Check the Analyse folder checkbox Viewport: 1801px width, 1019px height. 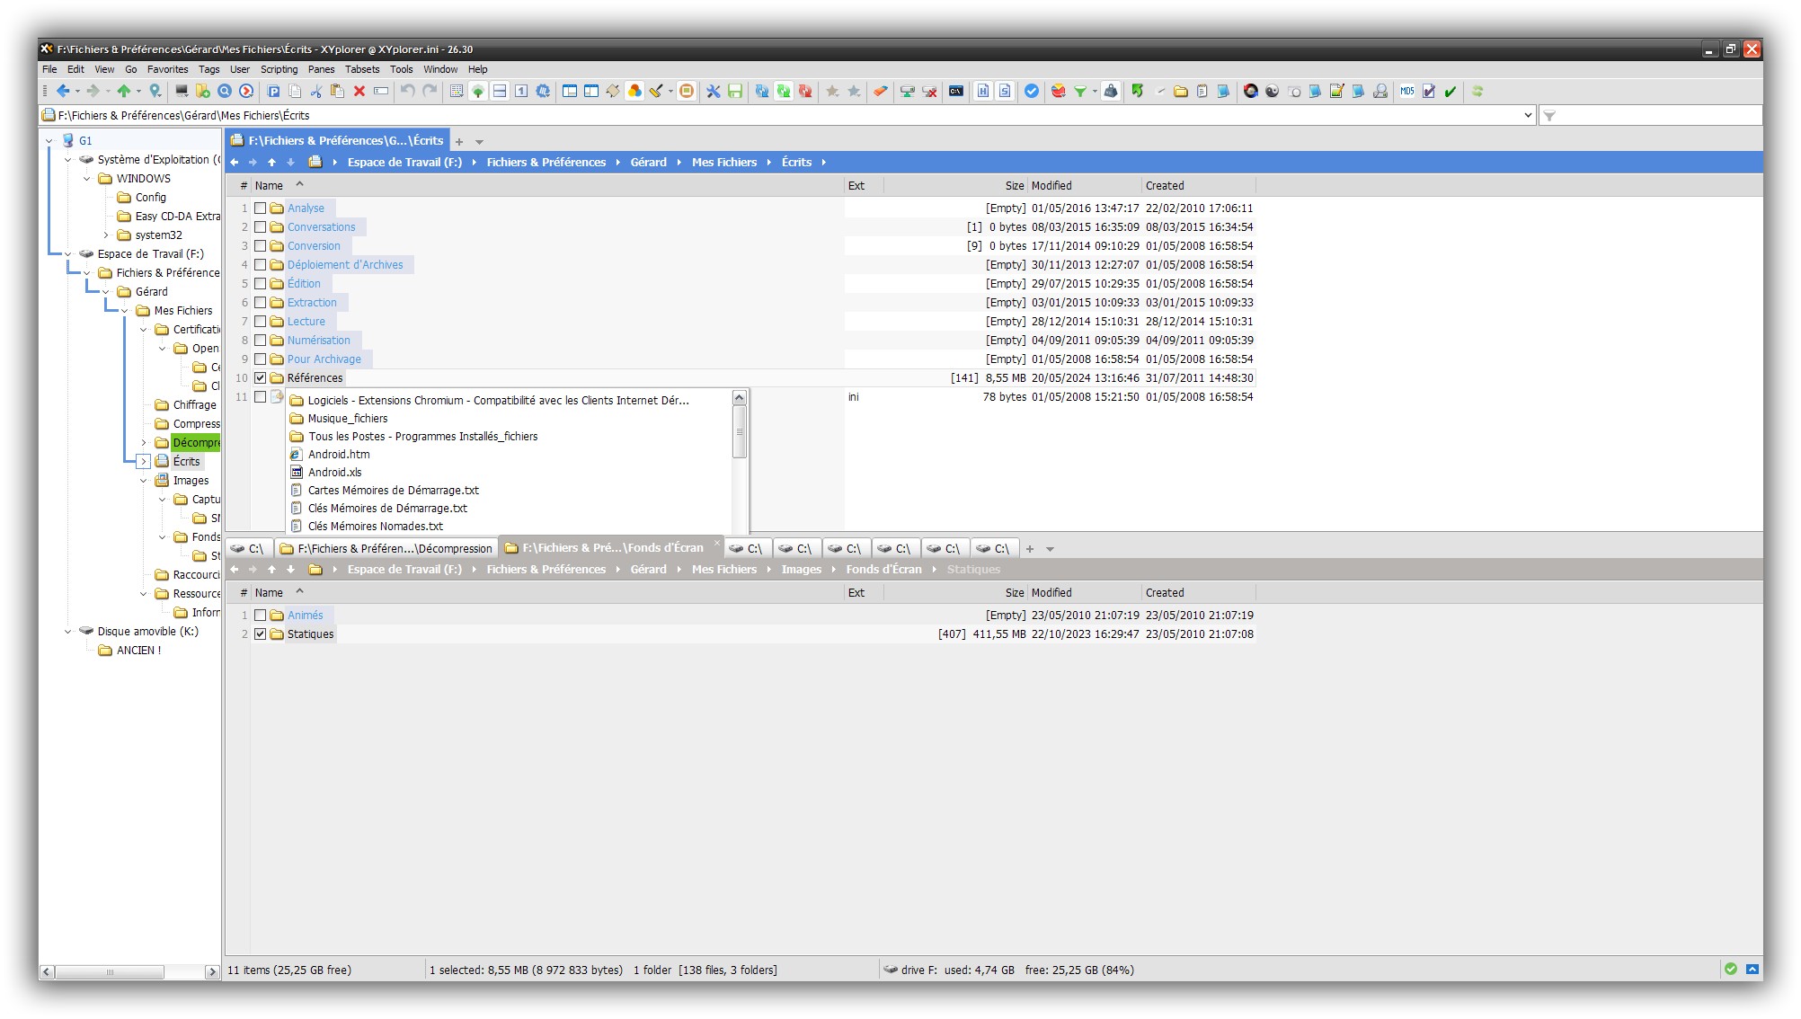click(x=261, y=208)
